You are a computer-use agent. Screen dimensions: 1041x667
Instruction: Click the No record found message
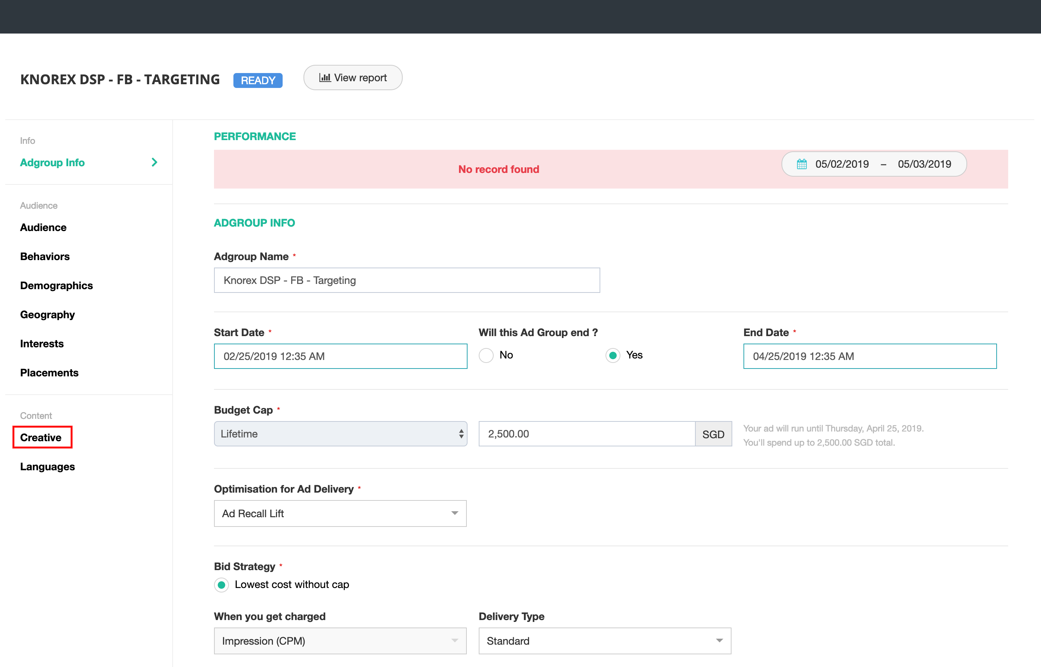(499, 169)
